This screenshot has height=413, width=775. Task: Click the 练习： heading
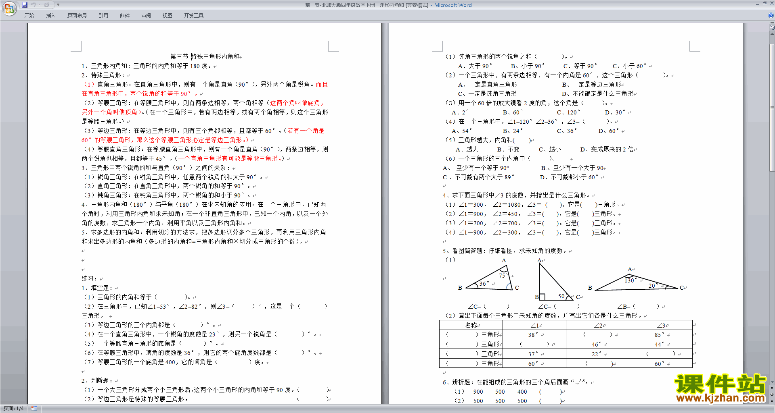point(90,278)
